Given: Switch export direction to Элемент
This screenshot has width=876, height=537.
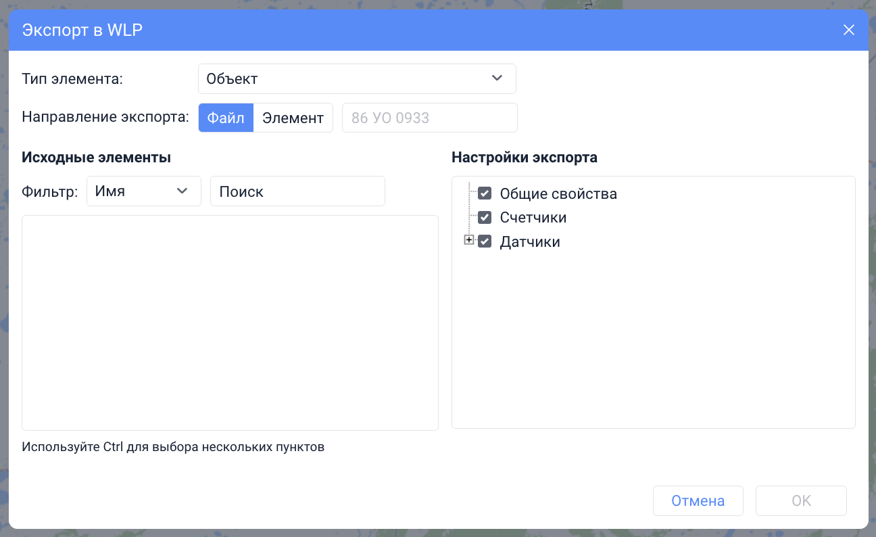Looking at the screenshot, I should (293, 118).
